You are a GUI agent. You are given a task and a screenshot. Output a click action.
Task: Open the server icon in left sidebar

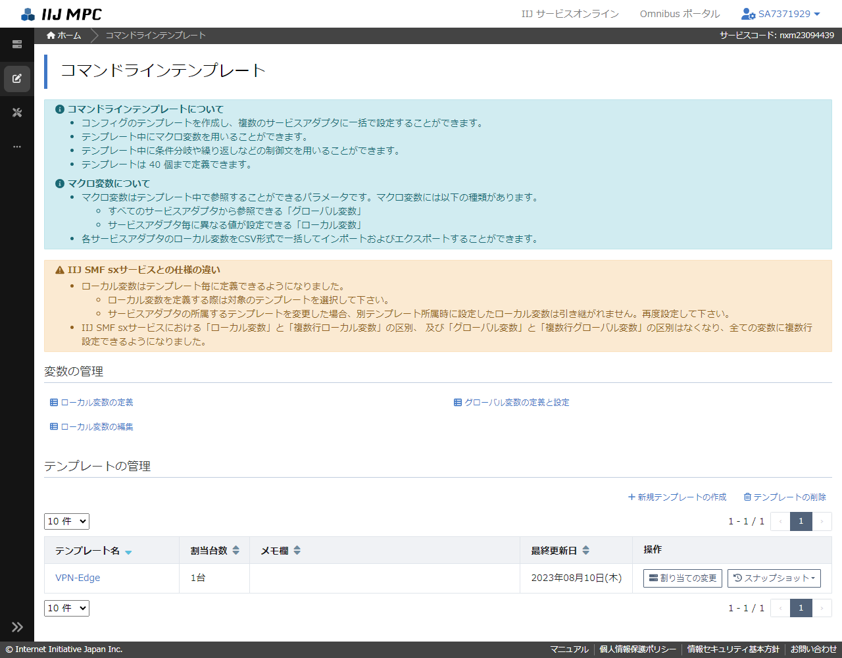click(17, 44)
